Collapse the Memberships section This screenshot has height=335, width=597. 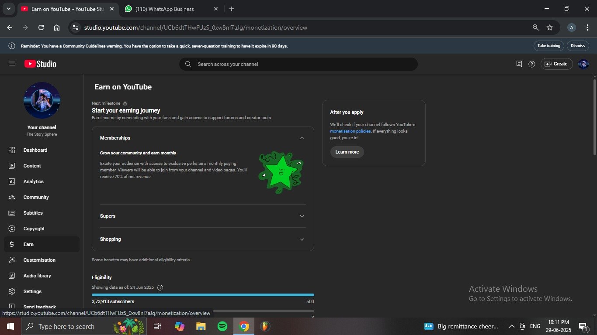[302, 138]
